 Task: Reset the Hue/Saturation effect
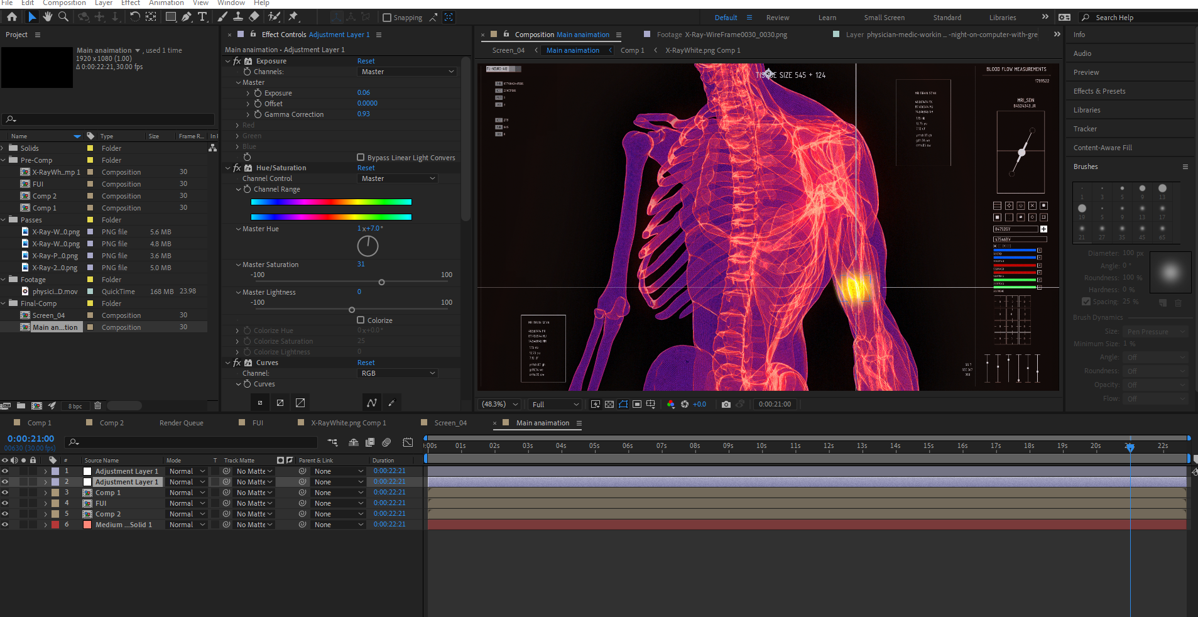pos(366,168)
